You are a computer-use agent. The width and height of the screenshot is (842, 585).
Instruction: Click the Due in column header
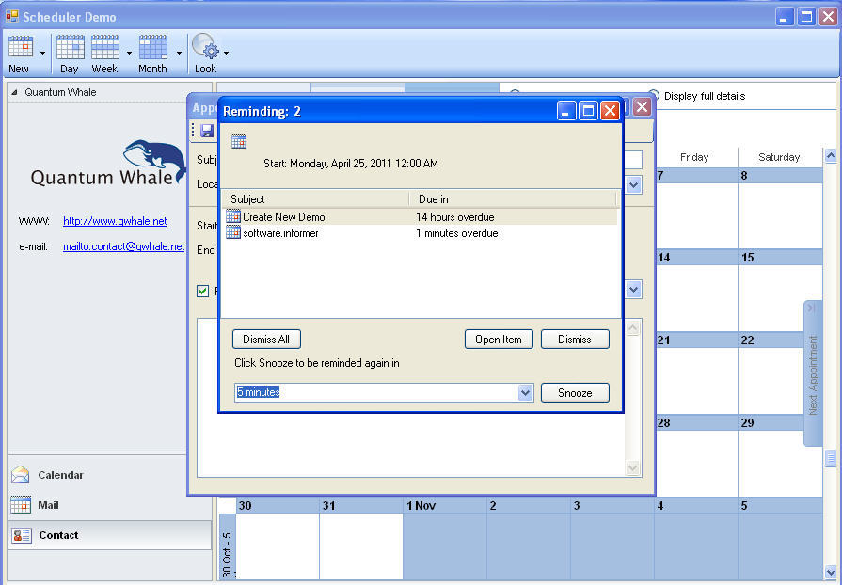513,199
